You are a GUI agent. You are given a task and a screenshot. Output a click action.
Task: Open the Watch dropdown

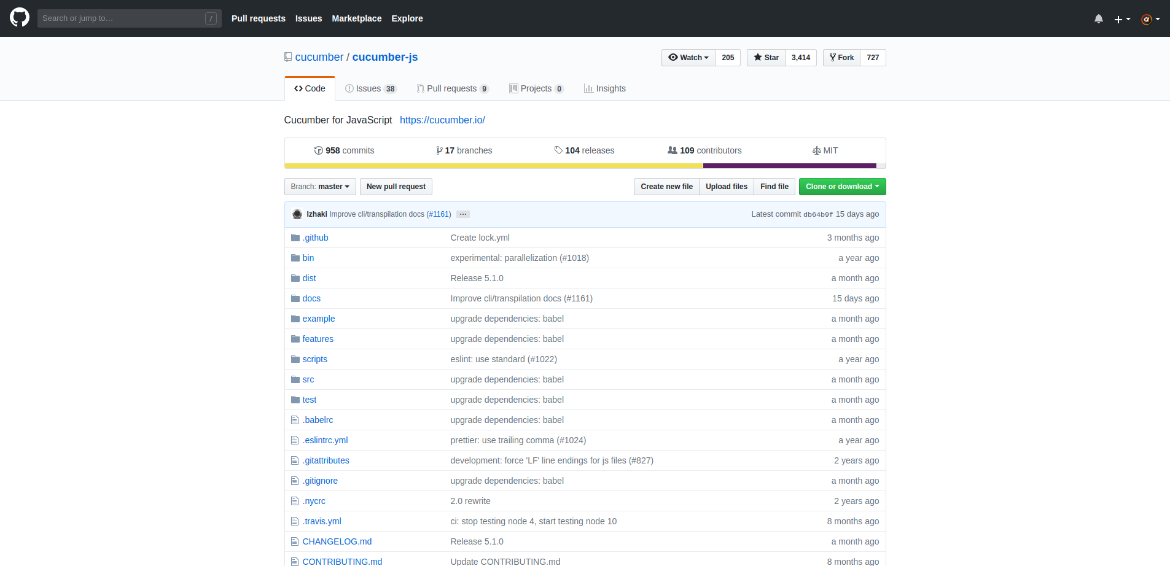click(688, 58)
